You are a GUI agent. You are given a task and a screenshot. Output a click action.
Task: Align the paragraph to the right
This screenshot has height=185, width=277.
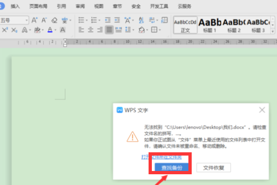[x=100, y=30]
